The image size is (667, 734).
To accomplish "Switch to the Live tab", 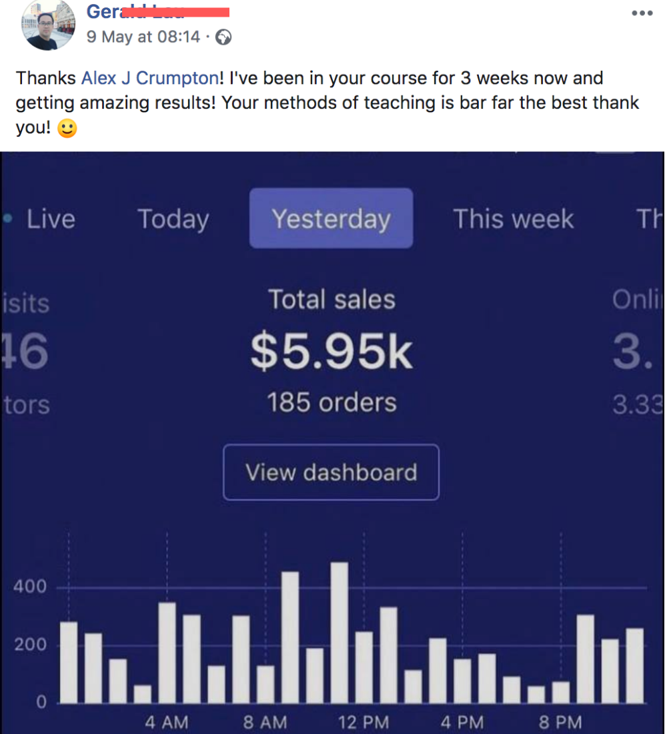I will [51, 219].
